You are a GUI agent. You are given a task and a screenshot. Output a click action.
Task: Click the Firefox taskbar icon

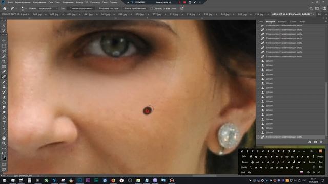pos(113,180)
